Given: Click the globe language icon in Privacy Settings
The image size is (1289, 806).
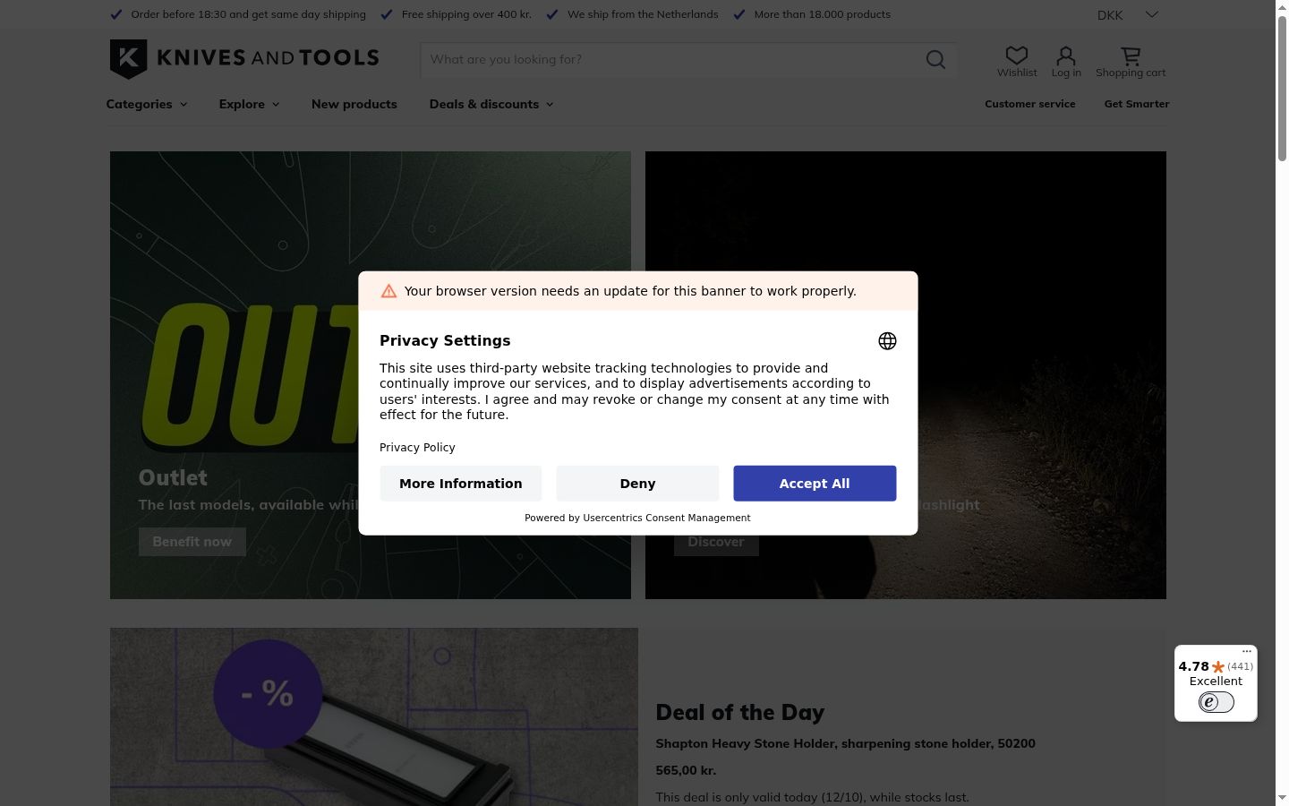Looking at the screenshot, I should (887, 341).
